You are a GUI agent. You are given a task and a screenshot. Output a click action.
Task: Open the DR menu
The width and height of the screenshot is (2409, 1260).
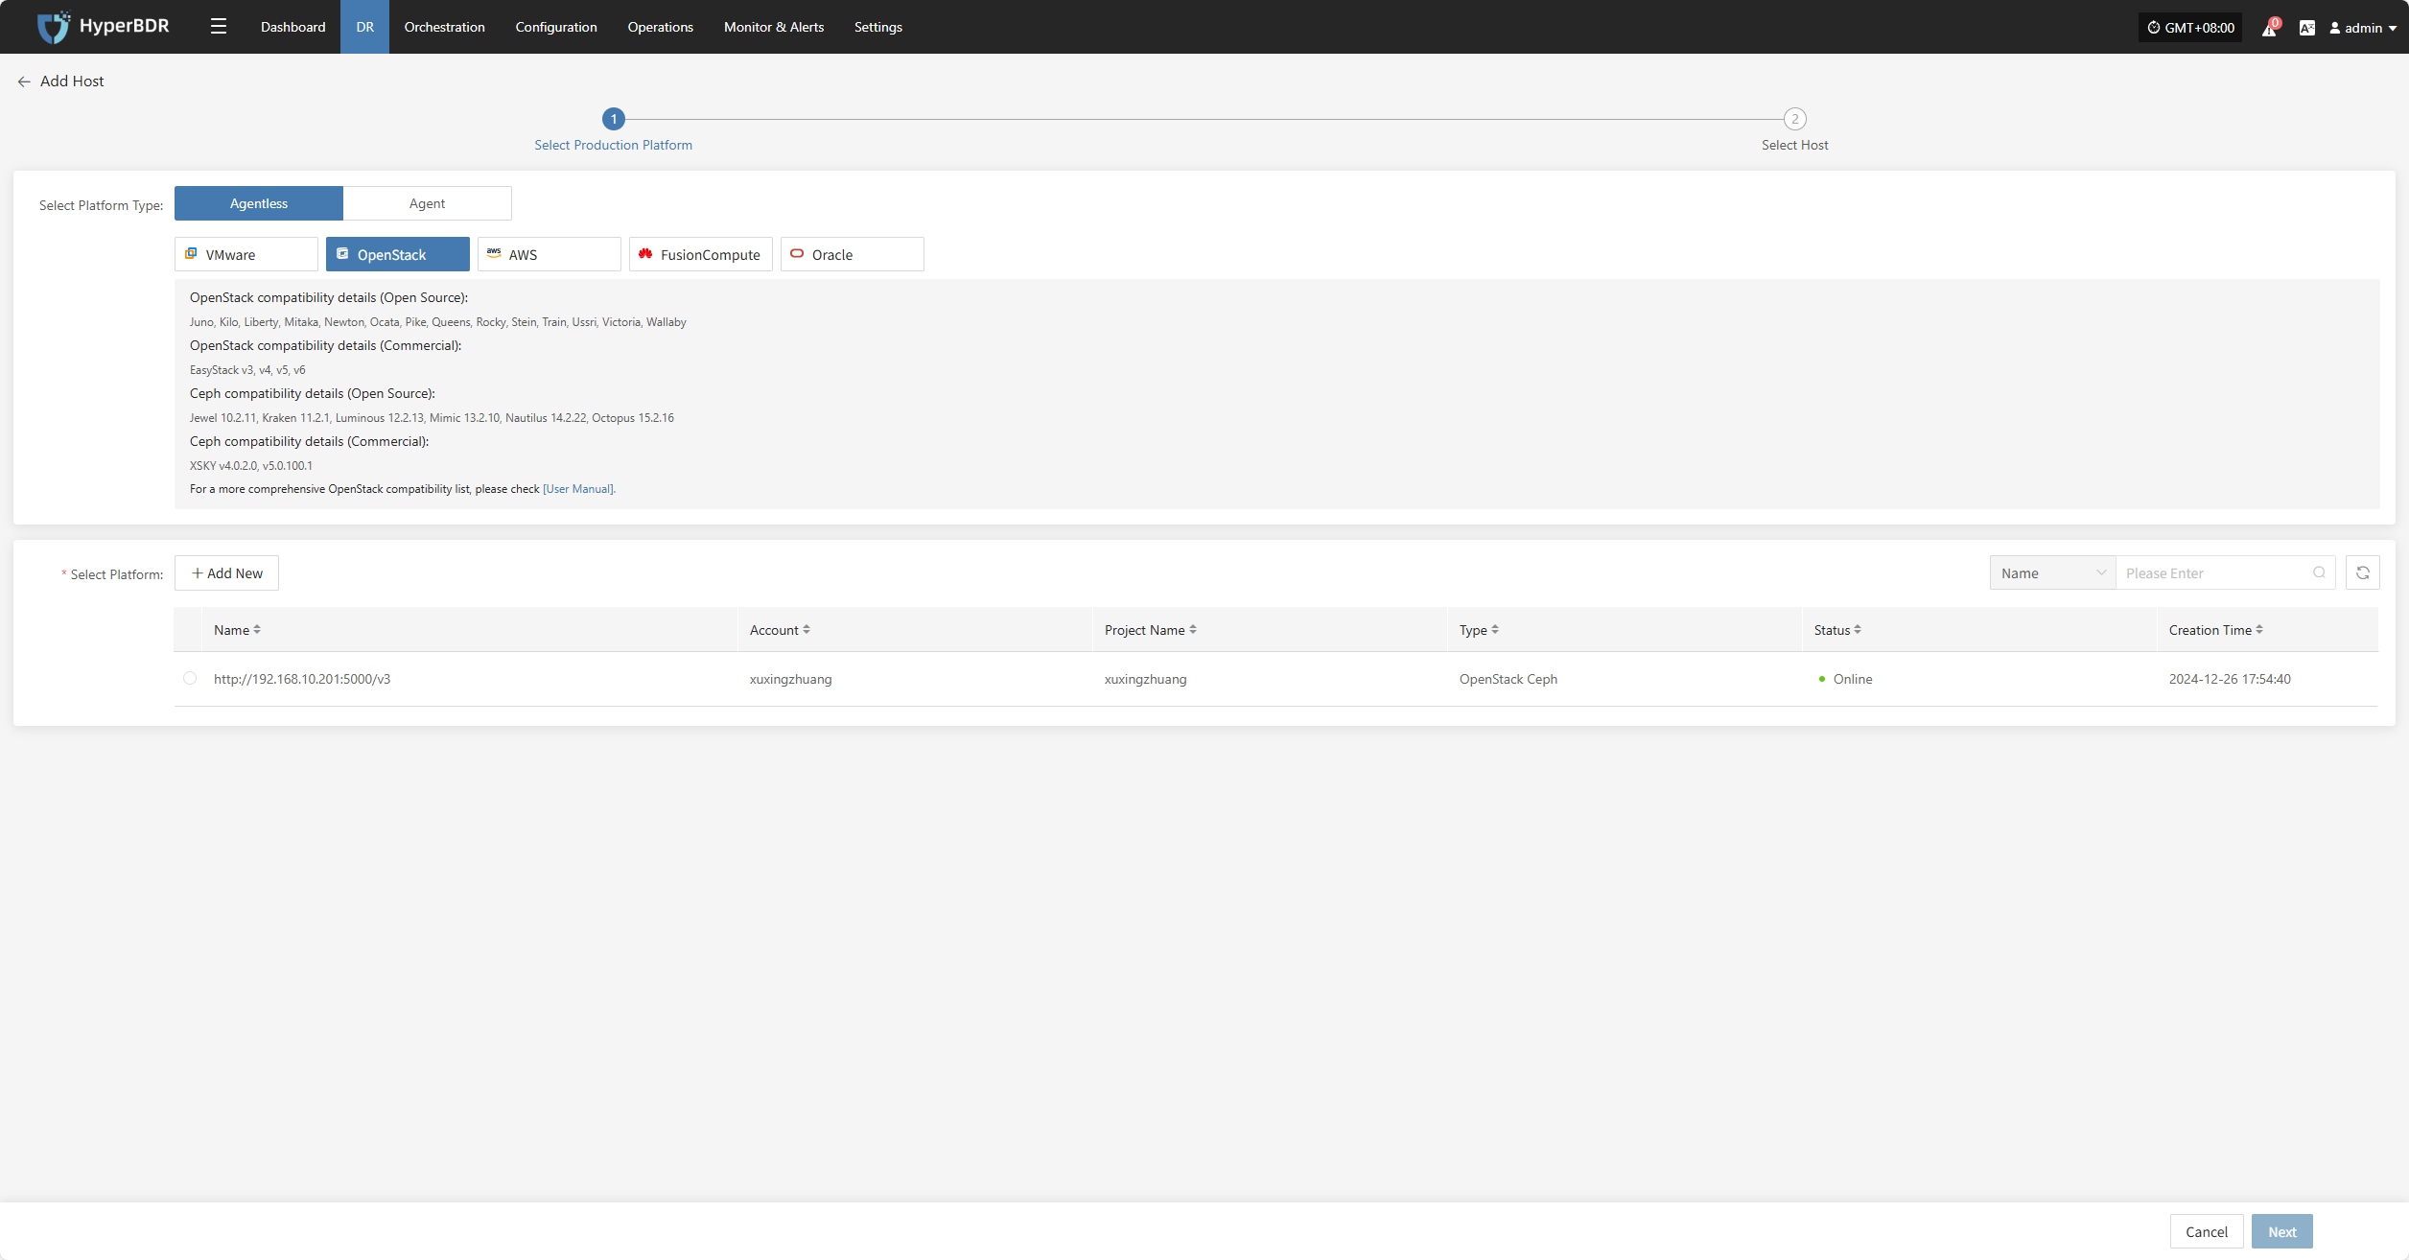[x=365, y=27]
